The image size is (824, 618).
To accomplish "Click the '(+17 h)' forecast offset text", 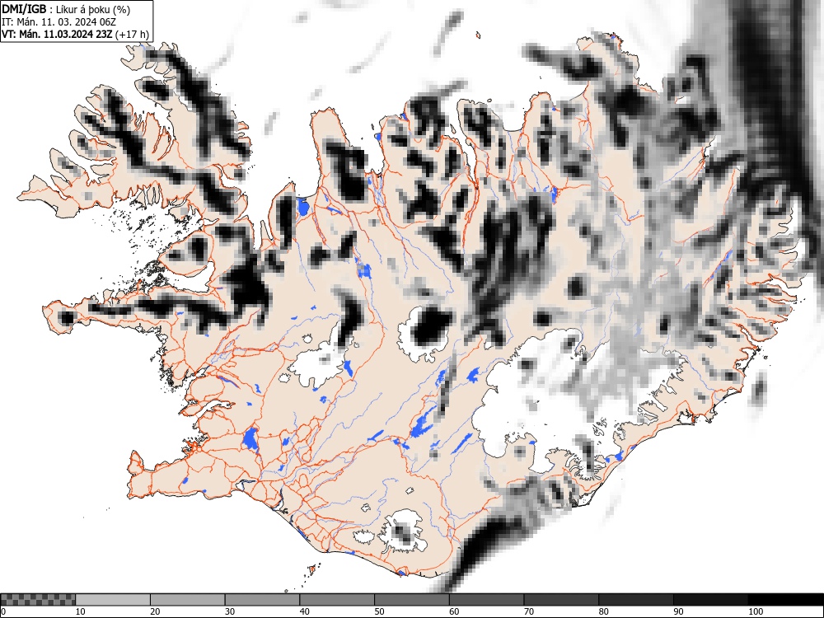I will point(132,35).
